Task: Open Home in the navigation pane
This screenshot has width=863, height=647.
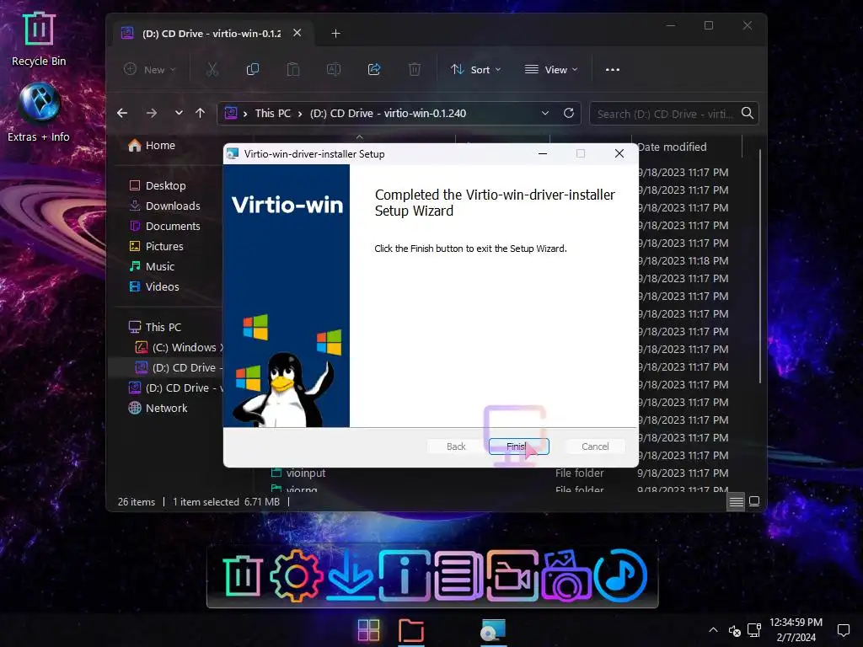Action: [x=152, y=145]
